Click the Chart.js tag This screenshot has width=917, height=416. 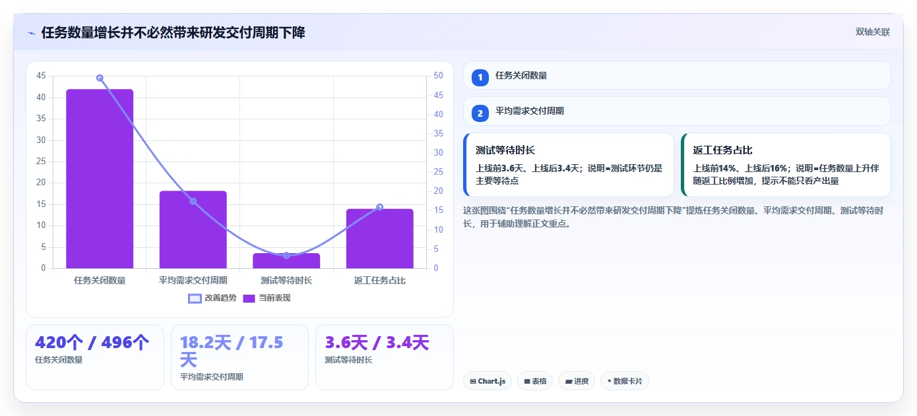click(x=488, y=381)
